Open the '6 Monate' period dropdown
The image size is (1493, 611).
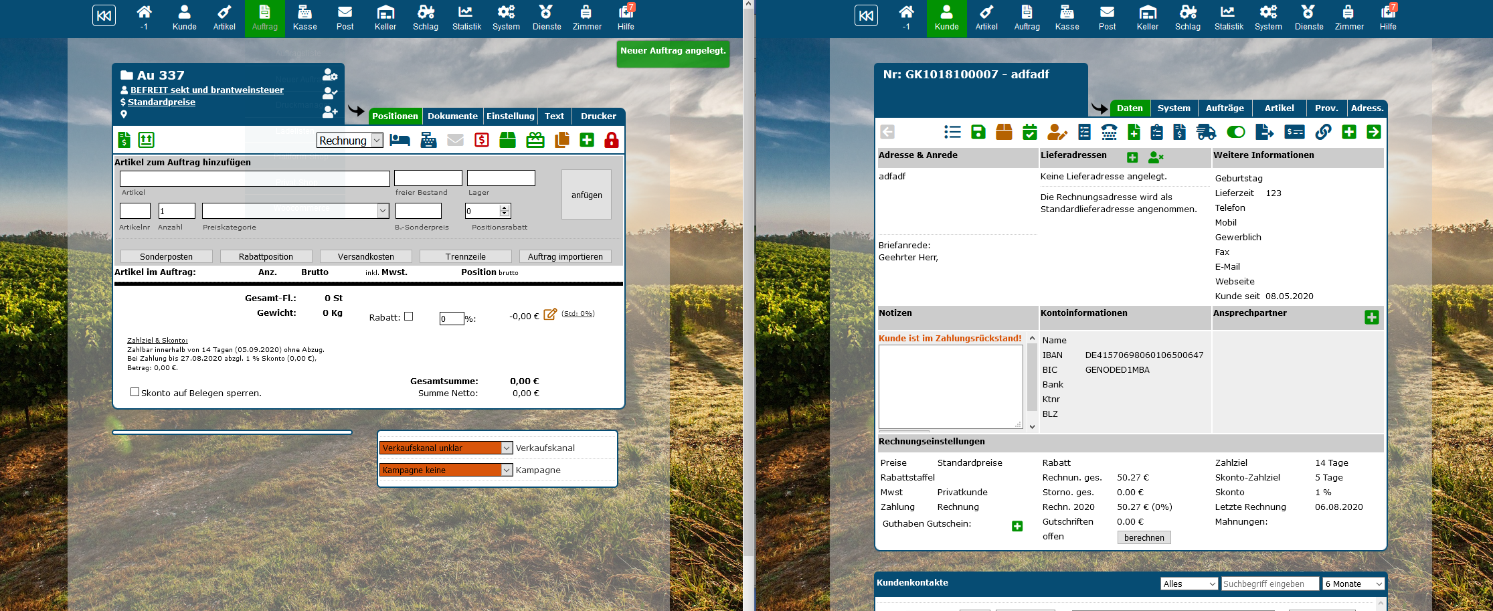pyautogui.click(x=1353, y=584)
